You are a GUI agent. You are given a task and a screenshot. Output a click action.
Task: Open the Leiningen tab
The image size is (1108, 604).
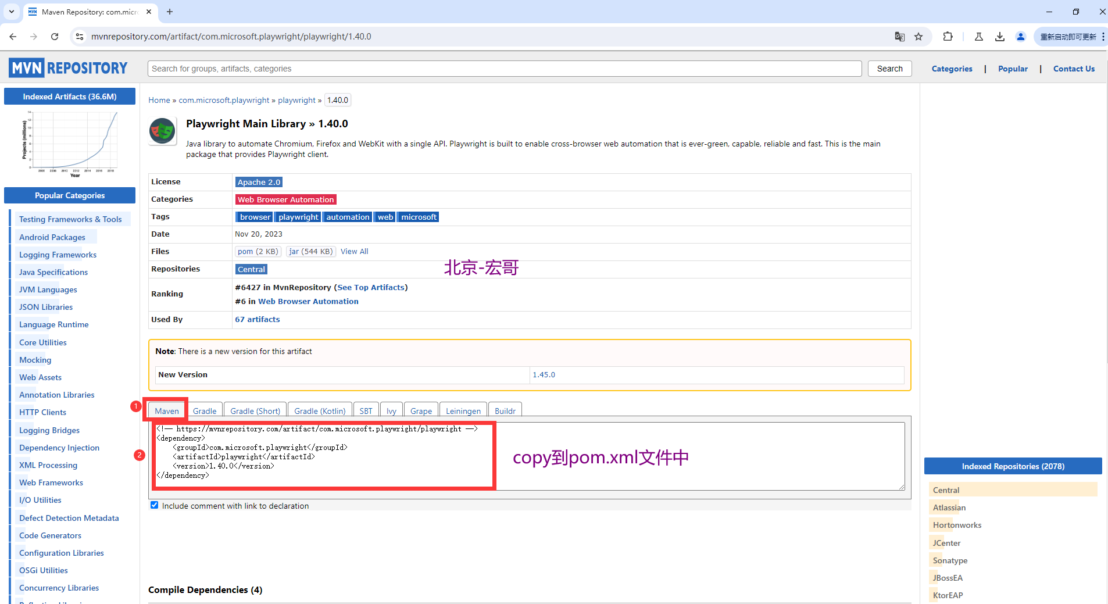point(463,410)
